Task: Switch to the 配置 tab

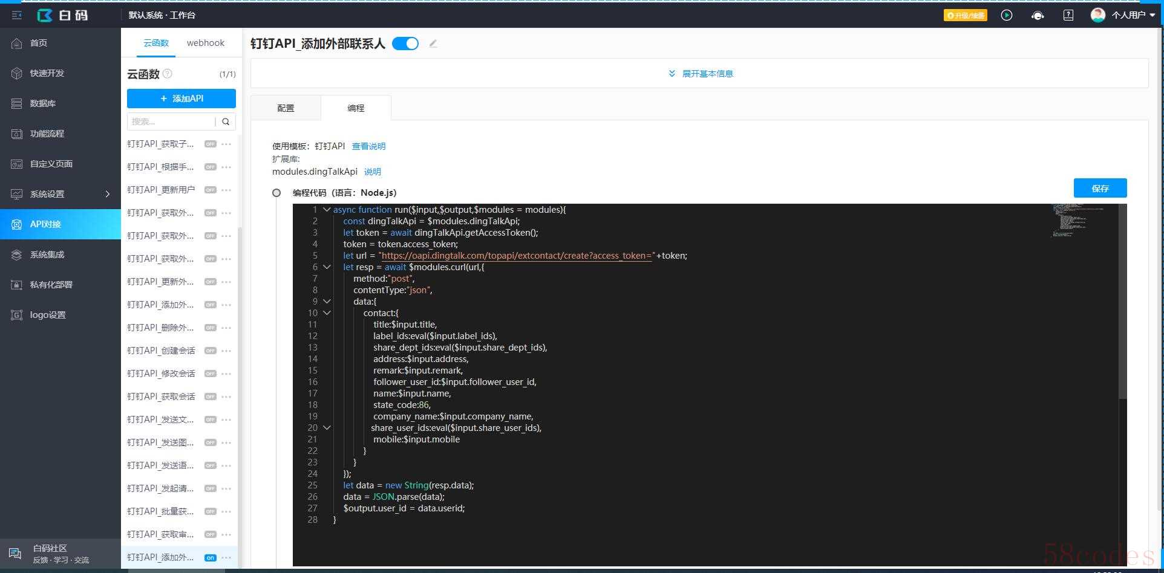Action: point(286,108)
